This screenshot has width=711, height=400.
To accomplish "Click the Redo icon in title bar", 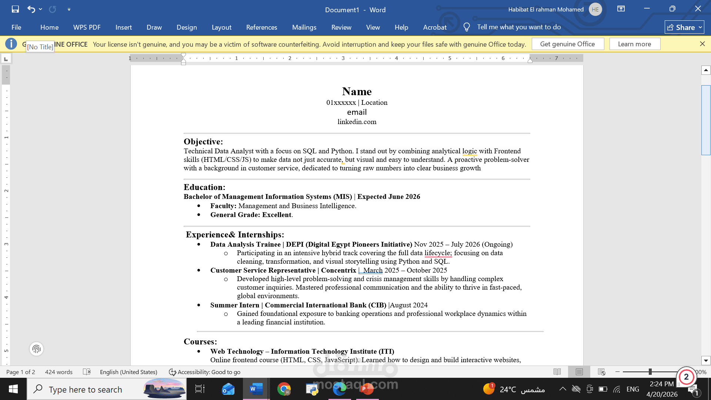I will coord(53,9).
